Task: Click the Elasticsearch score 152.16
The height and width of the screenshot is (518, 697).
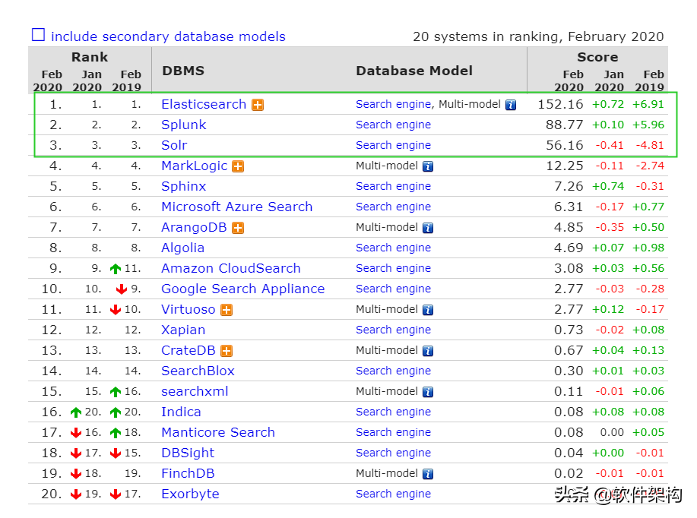Action: 560,104
